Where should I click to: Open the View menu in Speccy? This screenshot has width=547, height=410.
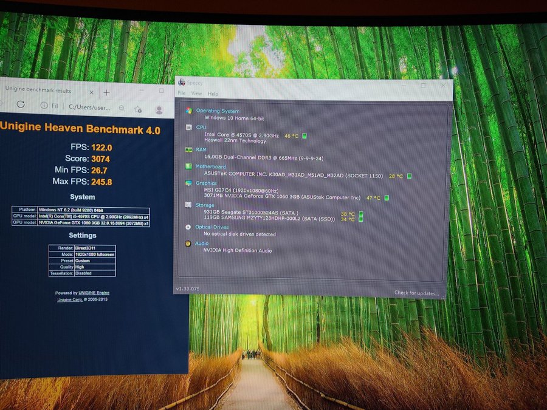click(x=196, y=94)
